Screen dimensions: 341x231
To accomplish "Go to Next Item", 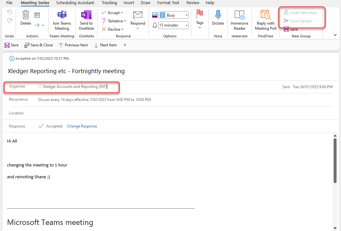I will [105, 45].
